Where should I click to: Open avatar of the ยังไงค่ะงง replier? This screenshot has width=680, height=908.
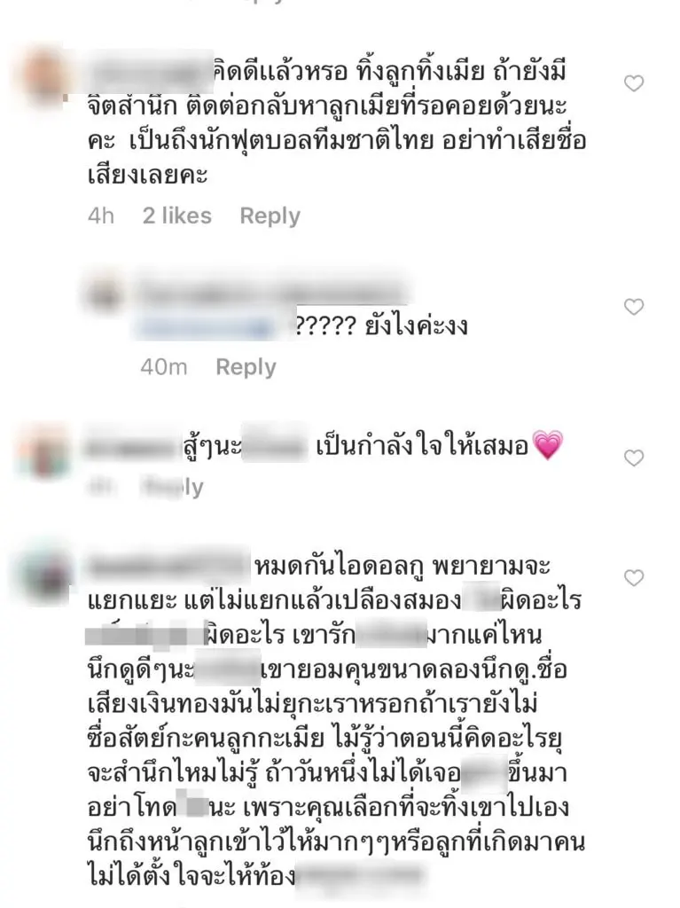tap(106, 294)
